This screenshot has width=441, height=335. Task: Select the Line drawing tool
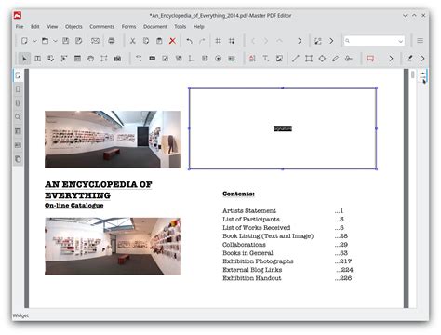[x=296, y=59]
